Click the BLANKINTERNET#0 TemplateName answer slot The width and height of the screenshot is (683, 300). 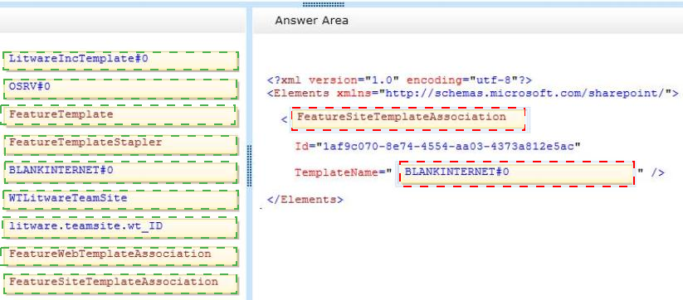point(516,173)
